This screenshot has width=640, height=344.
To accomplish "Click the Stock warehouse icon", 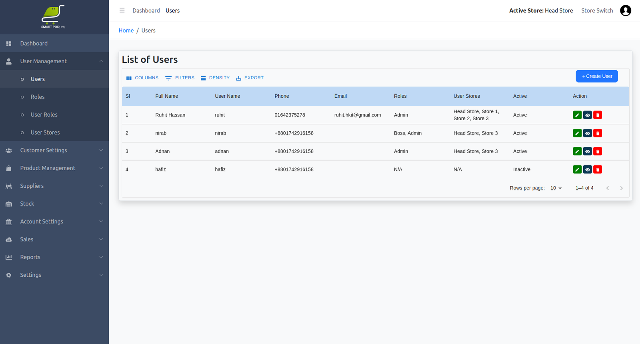I will pyautogui.click(x=9, y=204).
